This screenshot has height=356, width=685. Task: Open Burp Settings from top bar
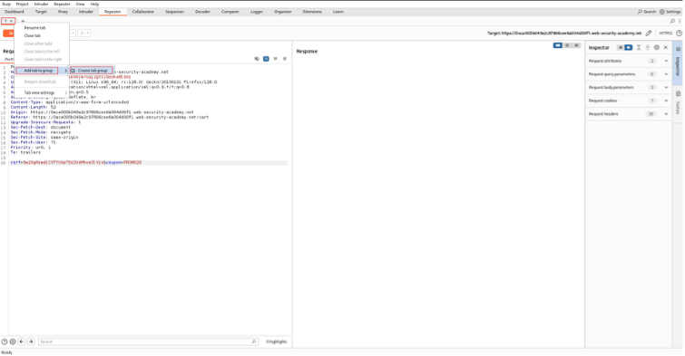670,12
